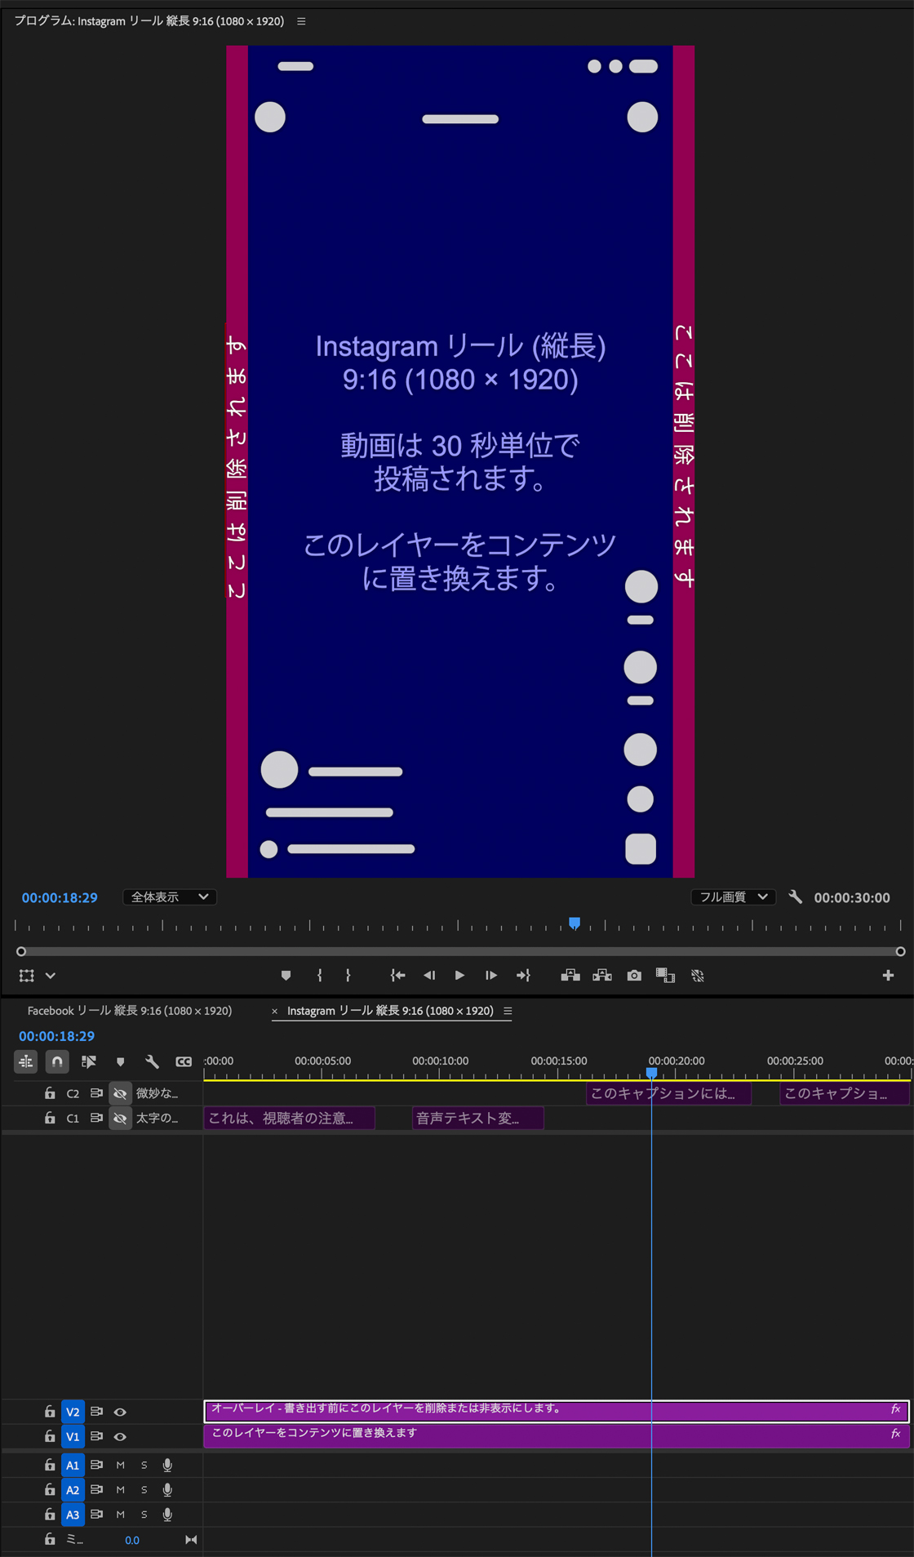Click the Go to In point icon

coord(397,975)
